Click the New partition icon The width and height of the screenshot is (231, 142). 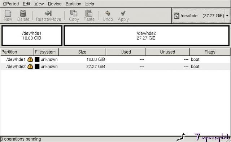pos(8,13)
